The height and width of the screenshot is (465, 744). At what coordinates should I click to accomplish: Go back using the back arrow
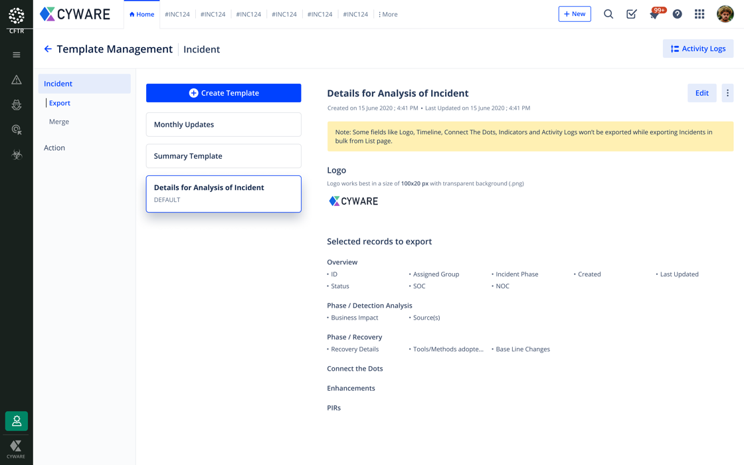click(x=48, y=49)
